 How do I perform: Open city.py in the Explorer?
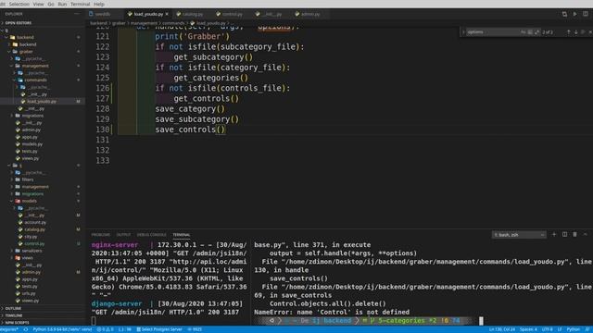[31, 237]
